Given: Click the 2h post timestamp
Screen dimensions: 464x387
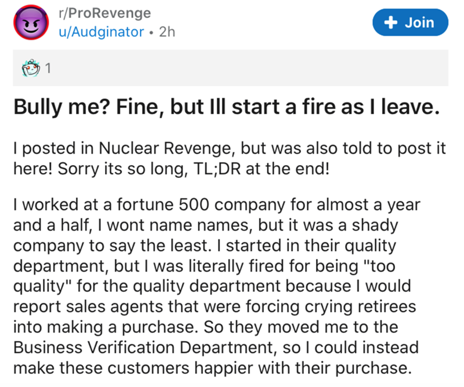Looking at the screenshot, I should pos(167,32).
